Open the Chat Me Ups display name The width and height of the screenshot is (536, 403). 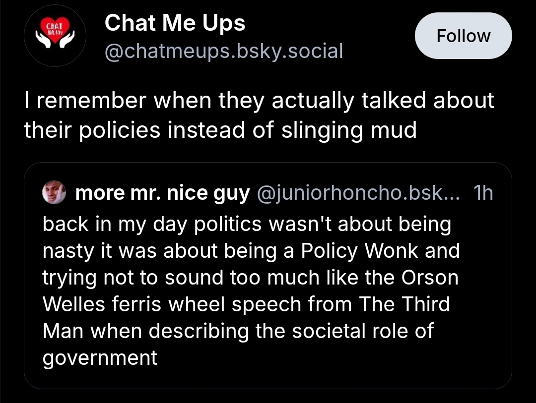pos(175,23)
